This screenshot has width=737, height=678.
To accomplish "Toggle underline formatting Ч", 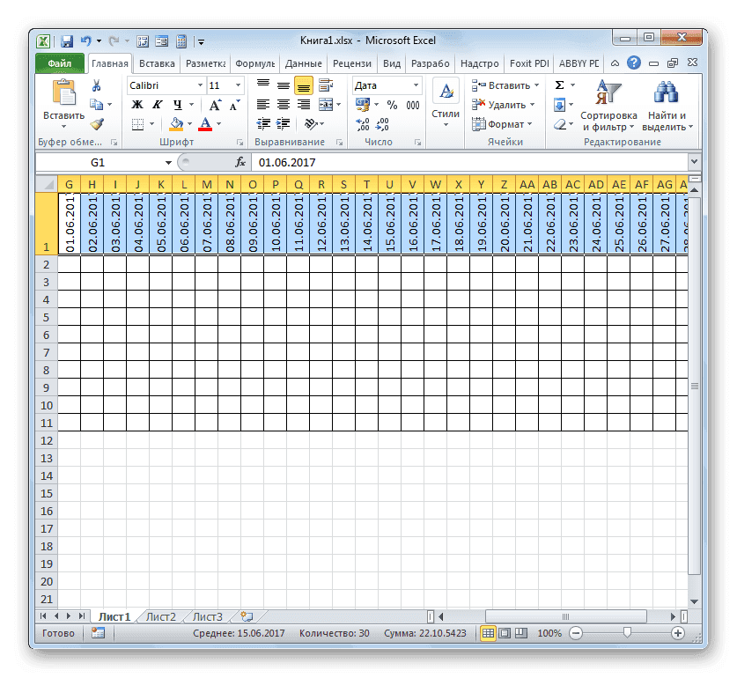I will coord(176,105).
